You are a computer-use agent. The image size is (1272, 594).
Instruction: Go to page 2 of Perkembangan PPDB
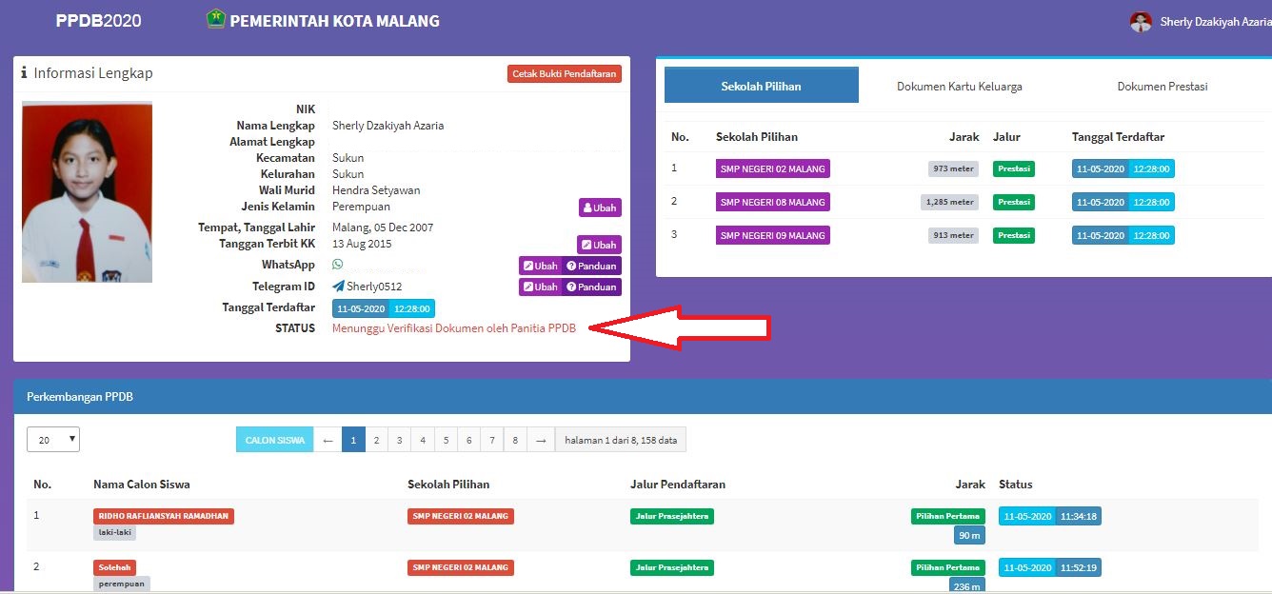coord(376,439)
